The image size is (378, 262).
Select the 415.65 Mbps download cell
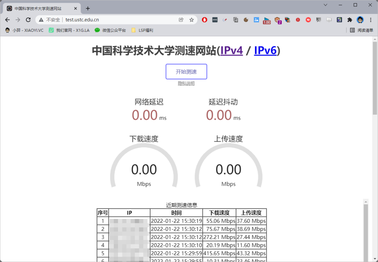pyautogui.click(x=219, y=253)
